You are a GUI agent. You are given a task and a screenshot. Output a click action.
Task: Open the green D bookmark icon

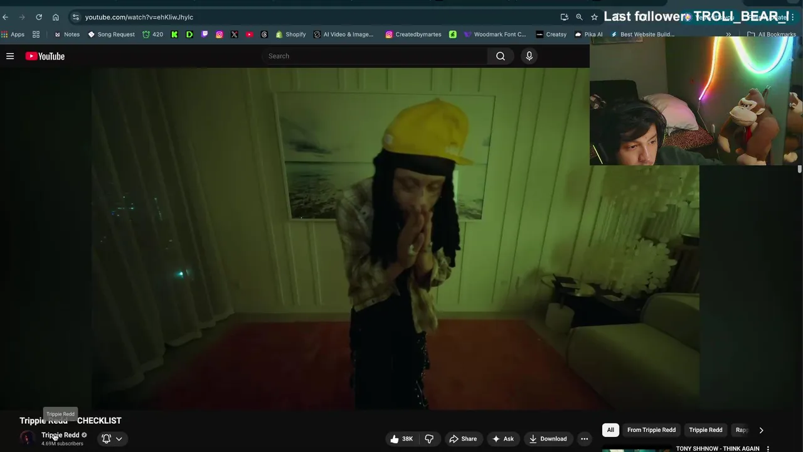click(x=189, y=35)
